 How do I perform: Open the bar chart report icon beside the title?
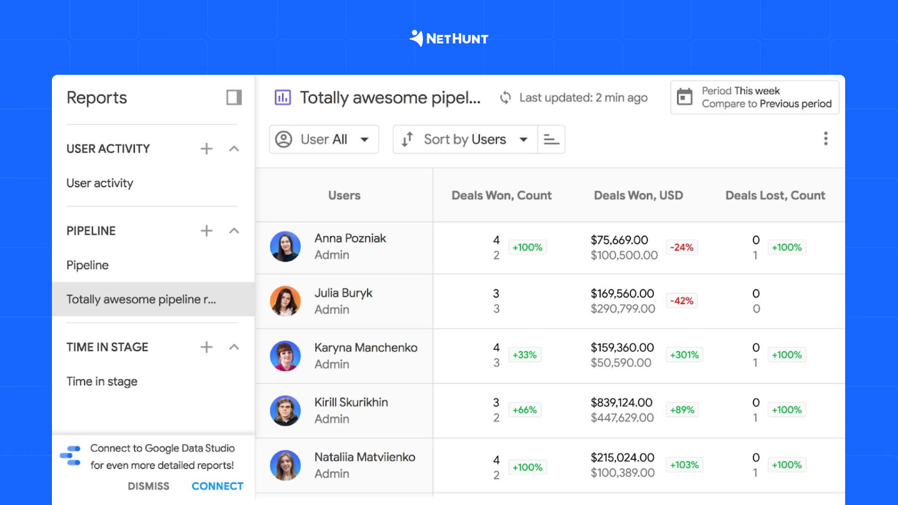[x=283, y=97]
